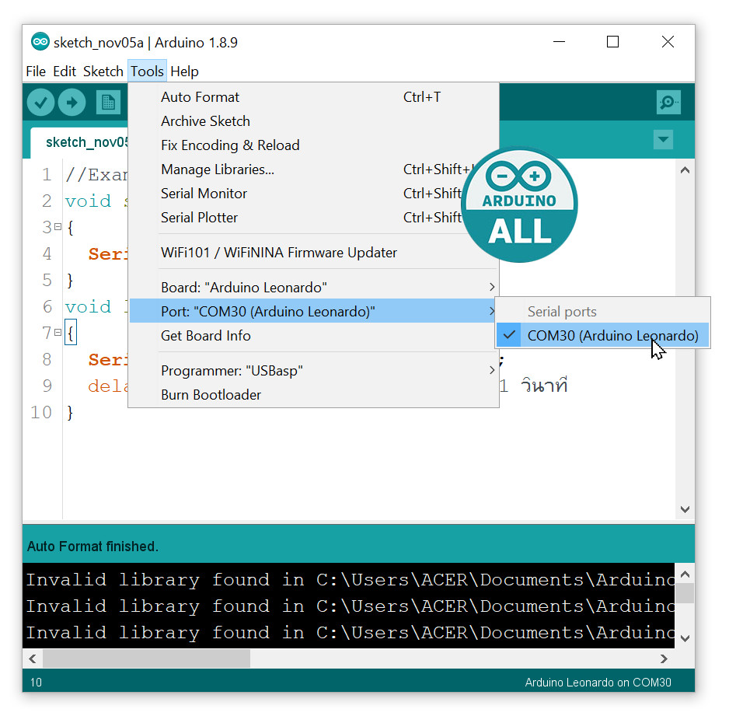
Task: Click the editor scroll up arrow
Action: click(685, 170)
